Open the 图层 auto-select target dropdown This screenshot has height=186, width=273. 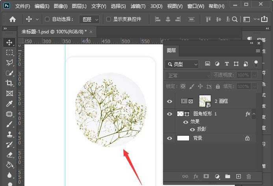[x=90, y=19]
